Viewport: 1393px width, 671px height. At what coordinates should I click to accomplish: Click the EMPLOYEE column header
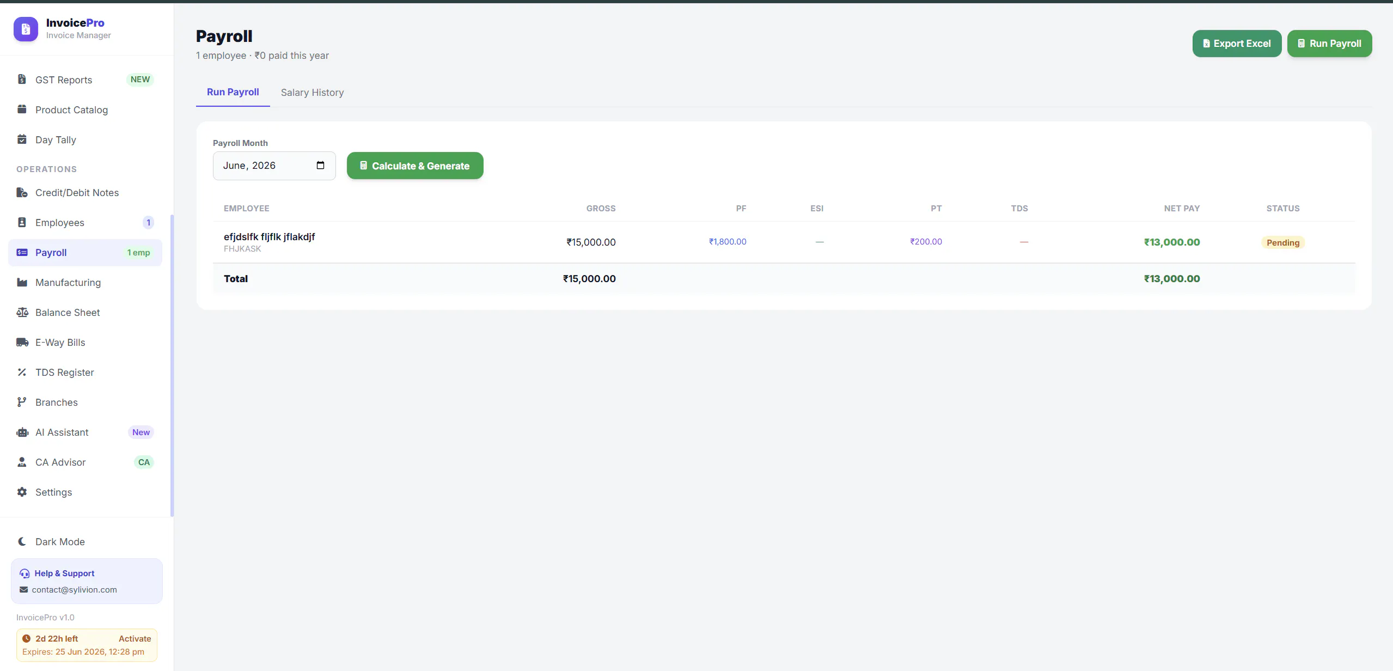click(246, 208)
